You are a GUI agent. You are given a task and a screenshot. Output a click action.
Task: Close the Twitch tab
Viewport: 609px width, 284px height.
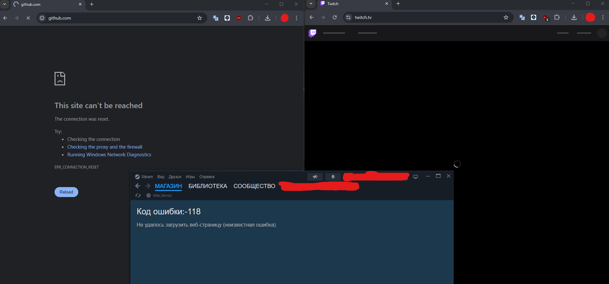click(387, 4)
